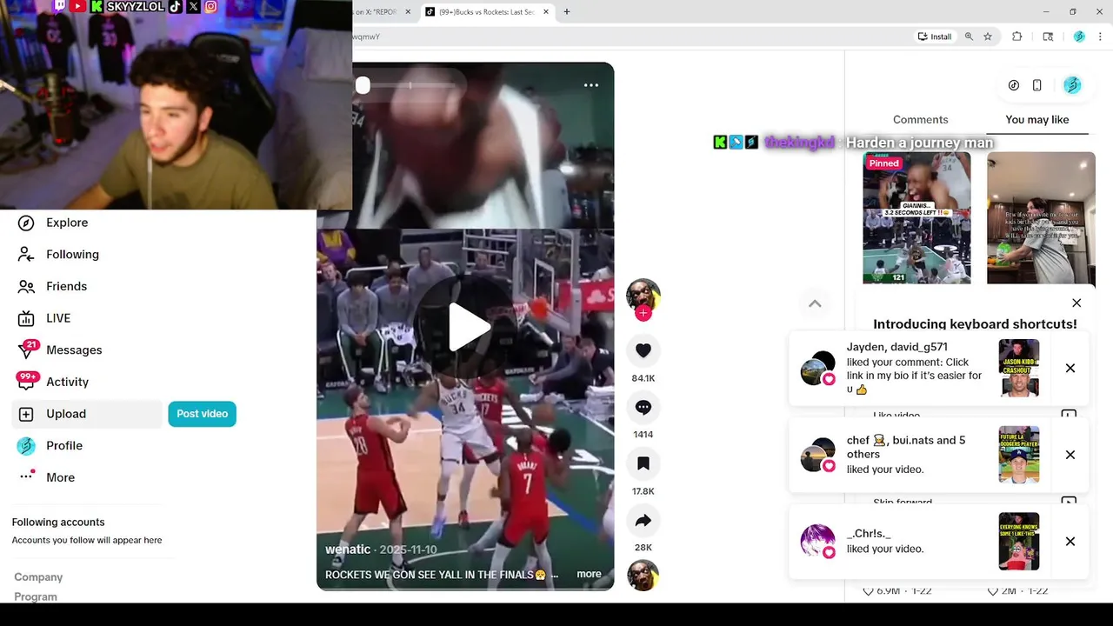The height and width of the screenshot is (626, 1113).
Task: Open the Chrome profile avatar in the toolbar
Action: [x=1079, y=37]
